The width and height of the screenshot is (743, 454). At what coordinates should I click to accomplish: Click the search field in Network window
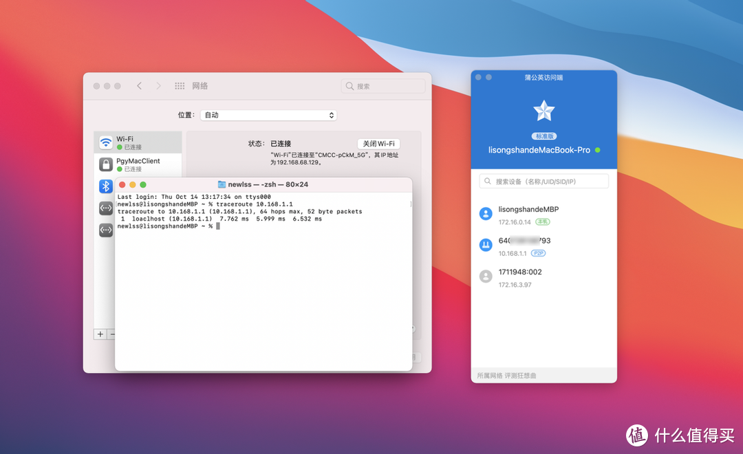[383, 86]
